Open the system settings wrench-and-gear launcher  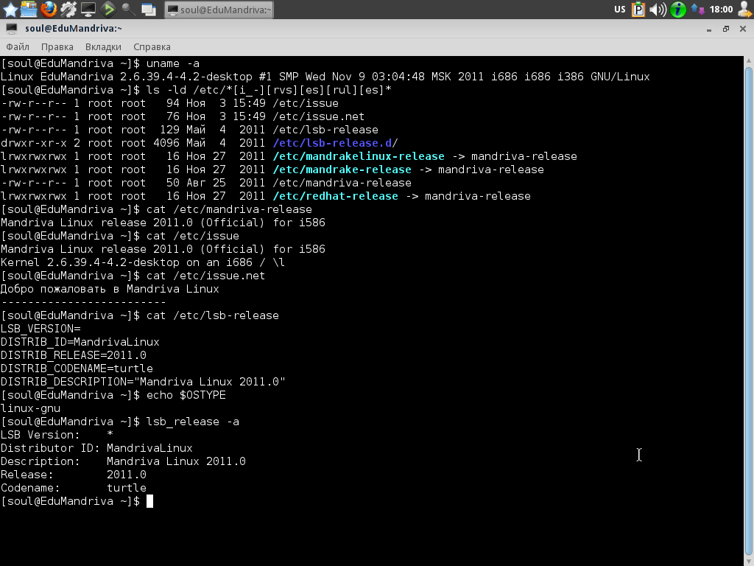68,9
